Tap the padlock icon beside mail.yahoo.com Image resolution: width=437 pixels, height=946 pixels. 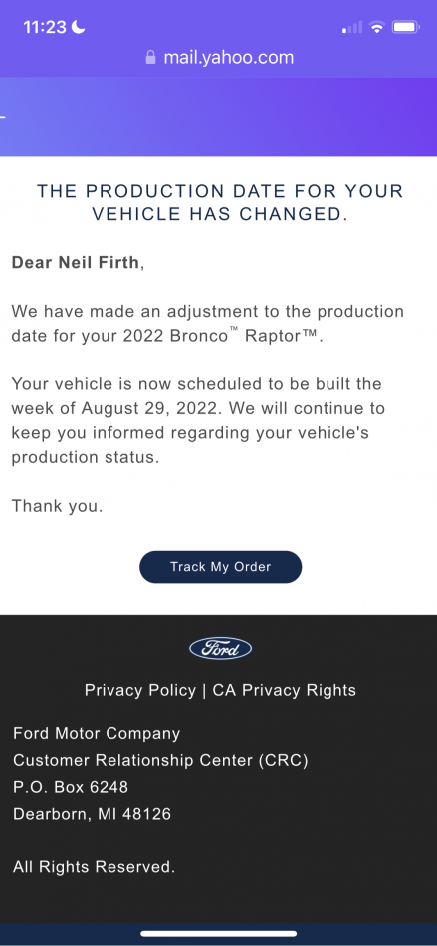tap(150, 58)
